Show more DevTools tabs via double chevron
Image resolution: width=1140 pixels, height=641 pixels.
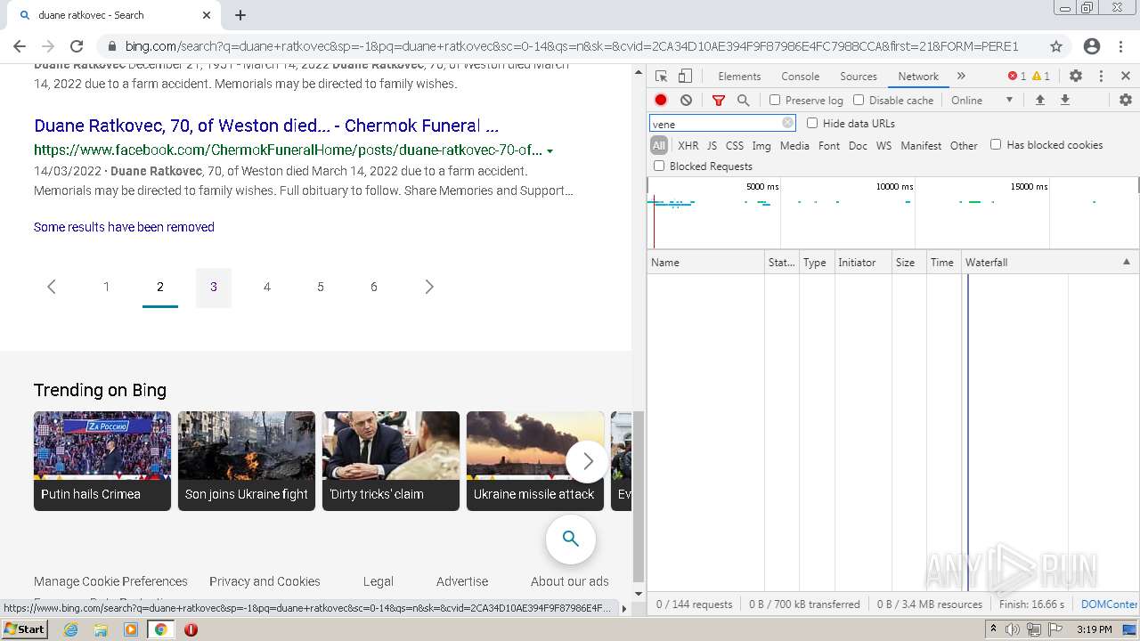(961, 76)
